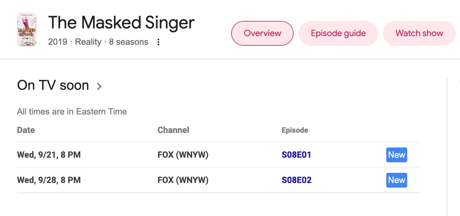Select the Overview tab
This screenshot has height=216, width=460.
point(262,33)
